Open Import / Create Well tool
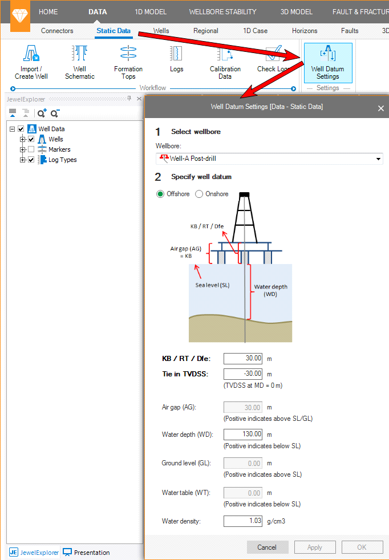This screenshot has width=389, height=560. [31, 62]
